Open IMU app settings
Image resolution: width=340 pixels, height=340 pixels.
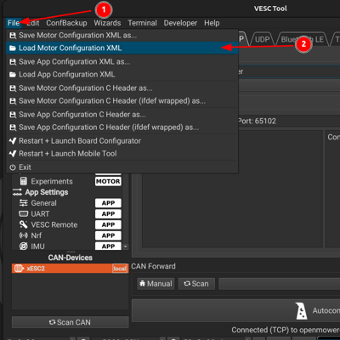[37, 246]
